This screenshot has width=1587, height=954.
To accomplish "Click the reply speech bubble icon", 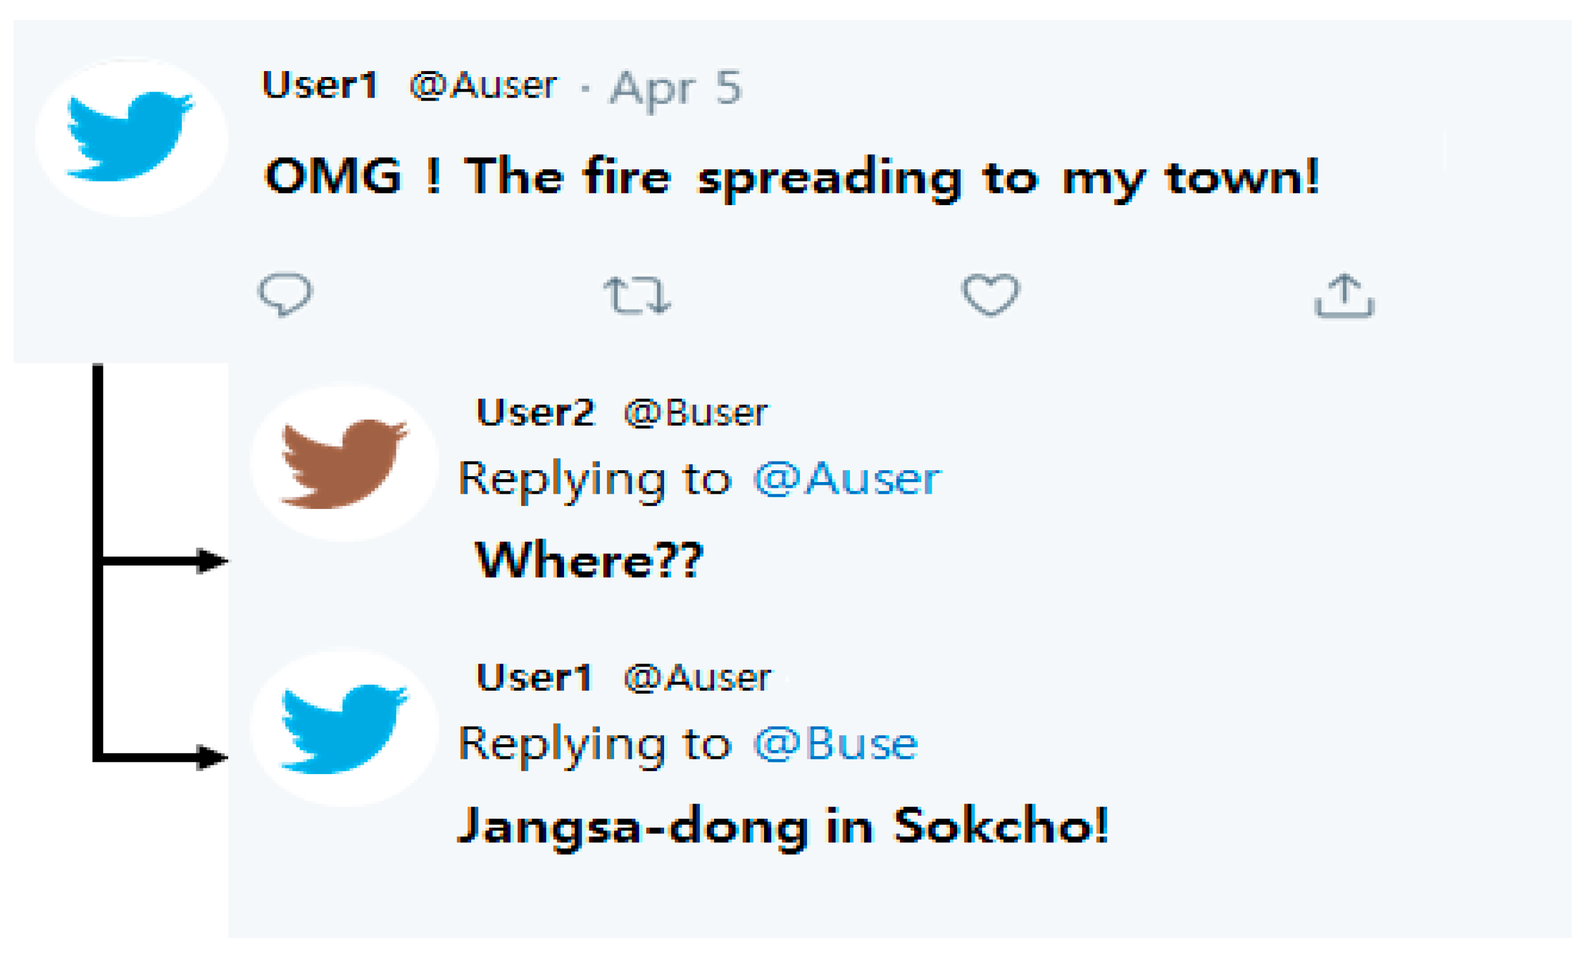I will (285, 294).
